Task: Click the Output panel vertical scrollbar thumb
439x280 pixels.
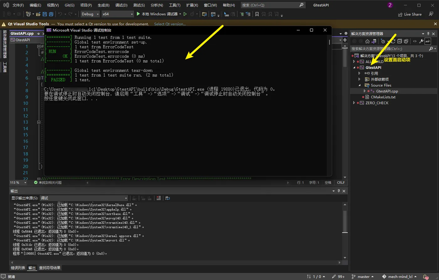Action: (x=345, y=222)
